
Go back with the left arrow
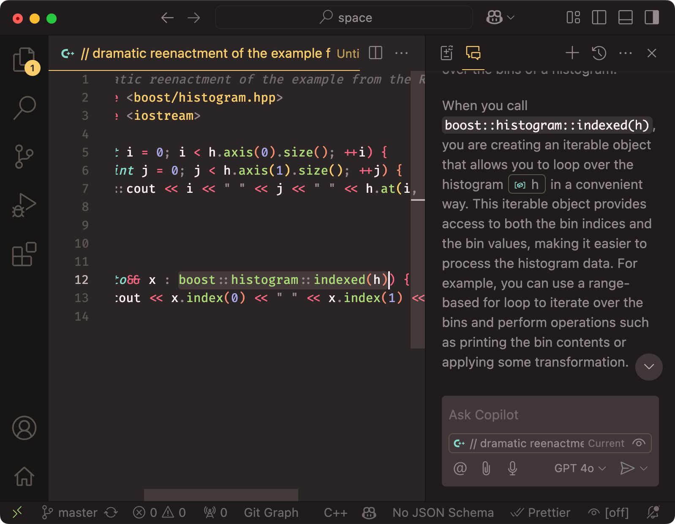[x=168, y=18]
